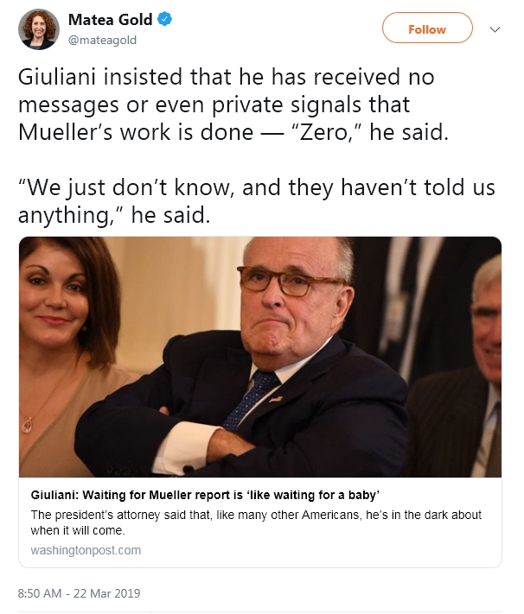This screenshot has width=524, height=614.
Task: Expand the tweet options chevron
Action: 495,29
